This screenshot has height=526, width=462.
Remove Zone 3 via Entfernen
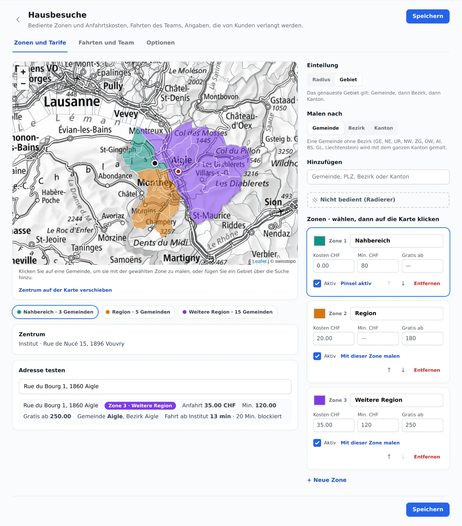427,457
